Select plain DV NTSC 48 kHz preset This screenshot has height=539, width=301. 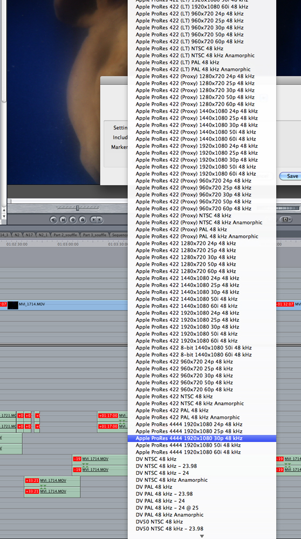202,459
